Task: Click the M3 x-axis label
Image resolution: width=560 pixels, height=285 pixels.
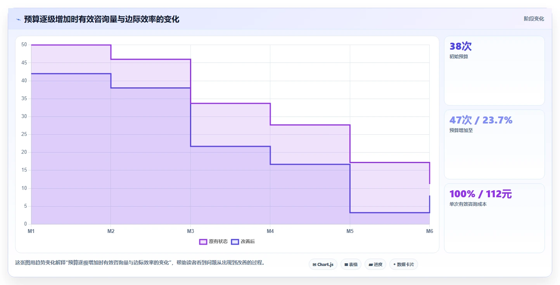Action: click(190, 231)
